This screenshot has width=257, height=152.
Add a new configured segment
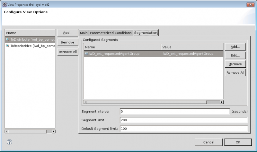pos(235,47)
